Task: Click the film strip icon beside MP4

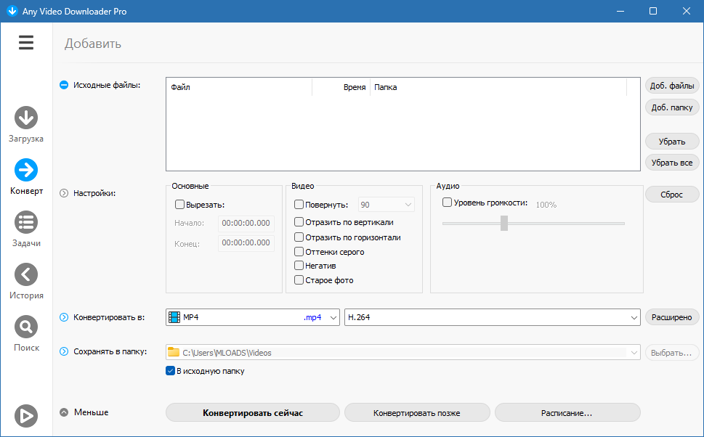Action: [x=174, y=317]
